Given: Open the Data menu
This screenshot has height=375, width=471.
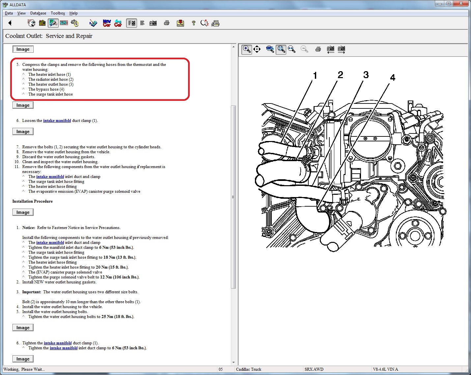Looking at the screenshot, I should click(9, 13).
